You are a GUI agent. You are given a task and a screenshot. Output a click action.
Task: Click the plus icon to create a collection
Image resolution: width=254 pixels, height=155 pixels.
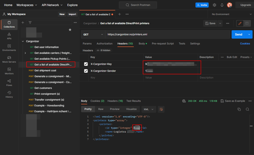23,22
